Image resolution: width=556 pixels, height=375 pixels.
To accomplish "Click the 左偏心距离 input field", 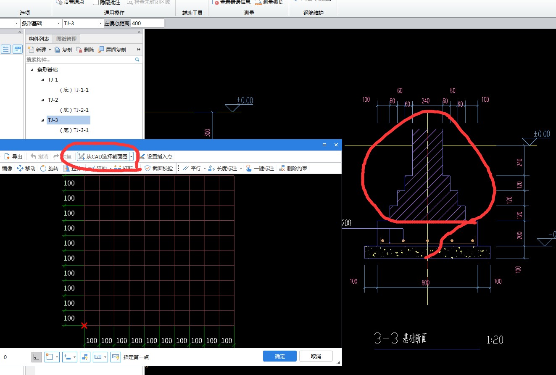I will pyautogui.click(x=147, y=23).
